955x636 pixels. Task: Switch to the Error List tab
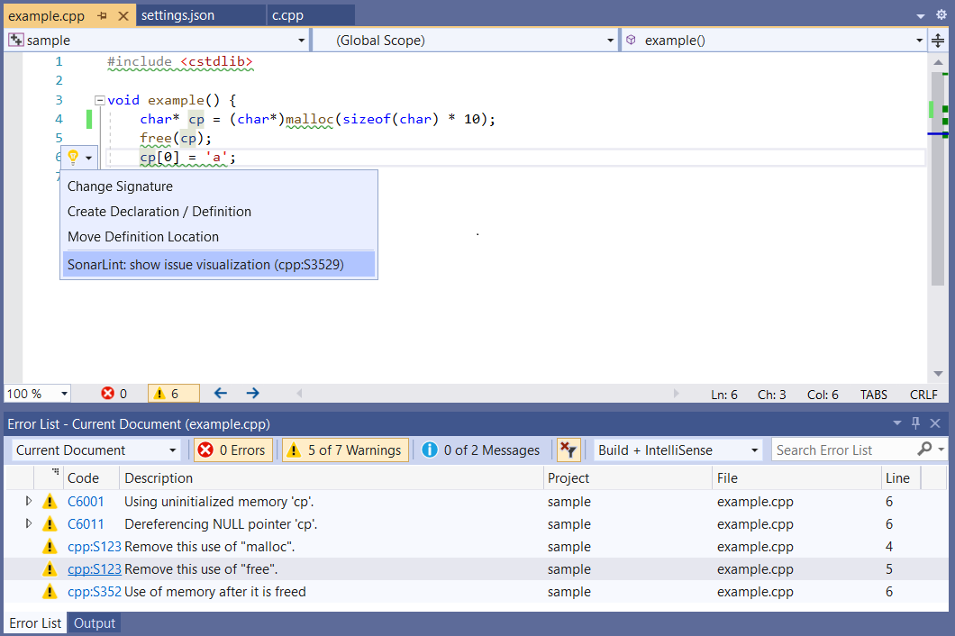coord(35,623)
